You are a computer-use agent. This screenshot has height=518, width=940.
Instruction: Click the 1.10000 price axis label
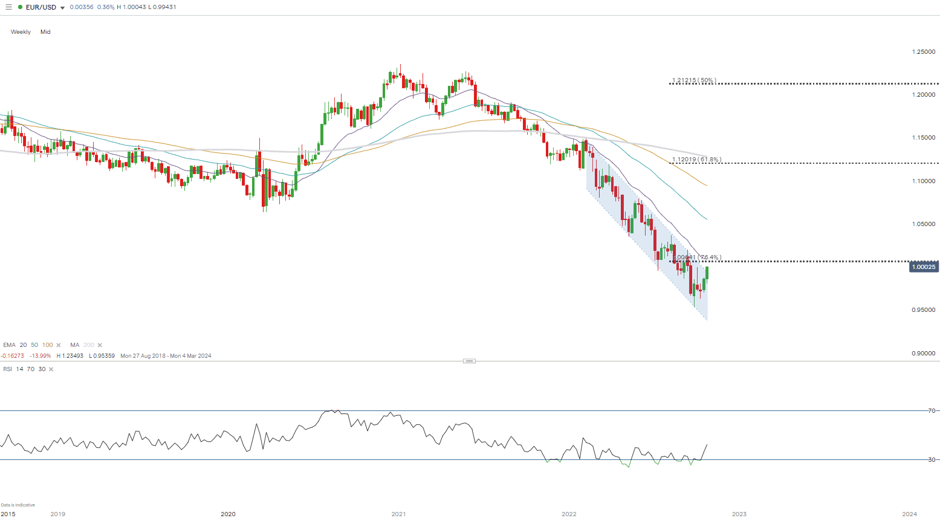924,181
